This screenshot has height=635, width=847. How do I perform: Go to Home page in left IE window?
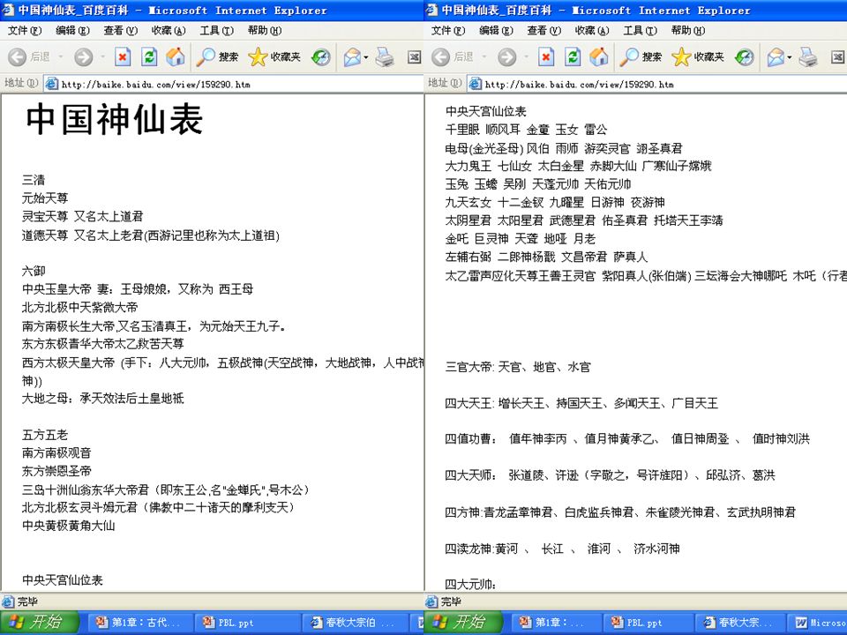pos(175,56)
